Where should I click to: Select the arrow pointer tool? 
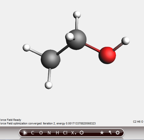(x=25, y=133)
